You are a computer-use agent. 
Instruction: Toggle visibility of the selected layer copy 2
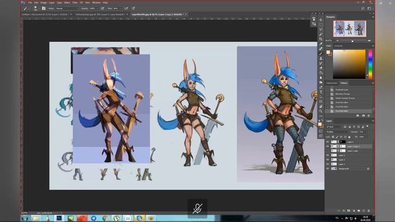[x=328, y=146]
